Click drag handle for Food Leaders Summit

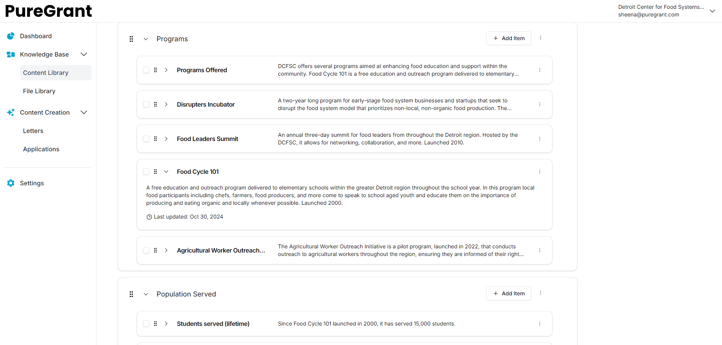[x=155, y=139]
